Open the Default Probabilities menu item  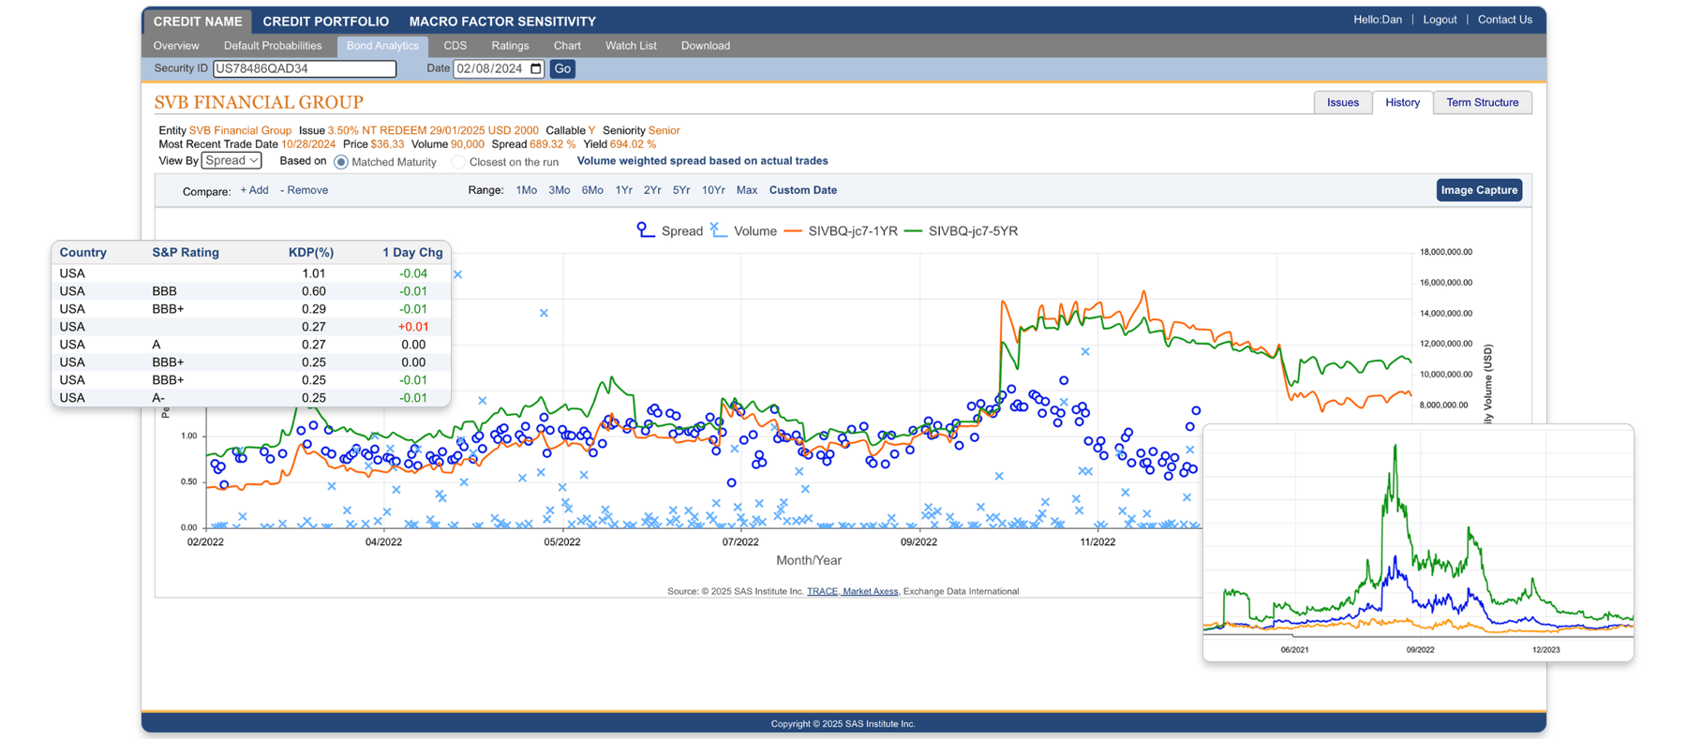click(273, 46)
